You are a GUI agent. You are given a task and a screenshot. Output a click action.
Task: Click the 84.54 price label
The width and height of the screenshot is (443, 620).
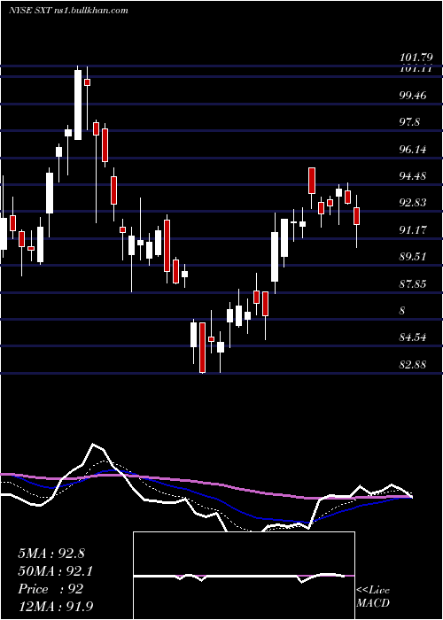[x=413, y=337]
